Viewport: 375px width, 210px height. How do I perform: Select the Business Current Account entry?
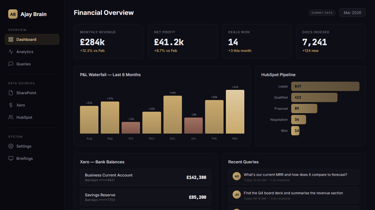[x=146, y=177]
